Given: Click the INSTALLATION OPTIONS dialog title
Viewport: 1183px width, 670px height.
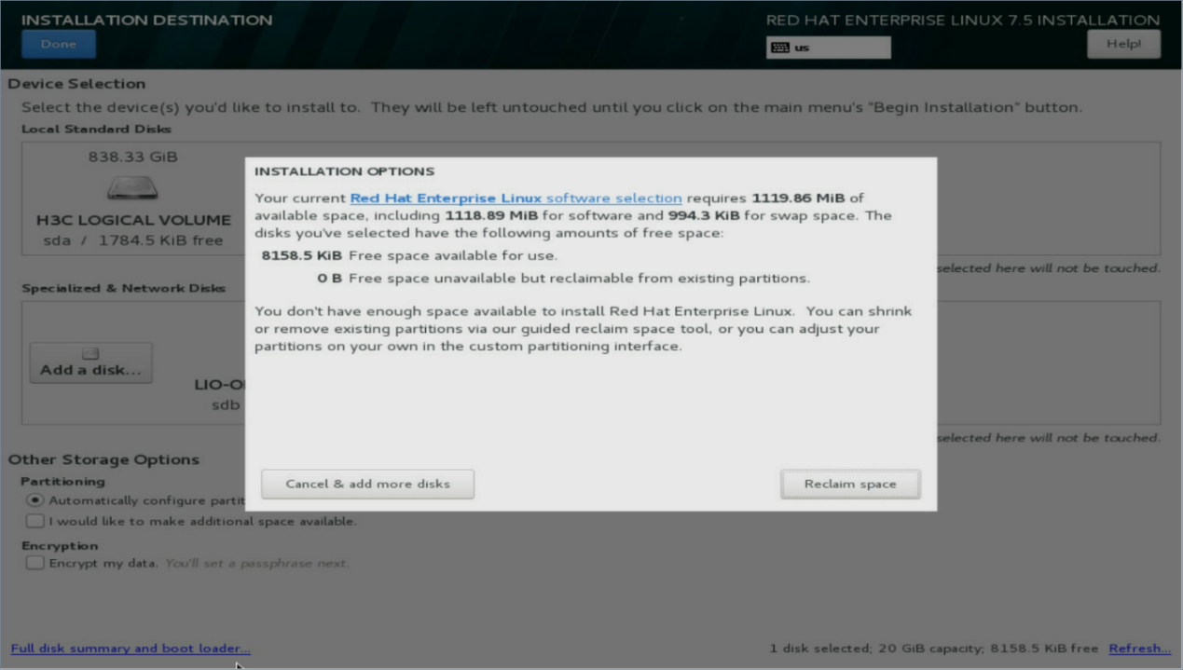Looking at the screenshot, I should pos(344,171).
